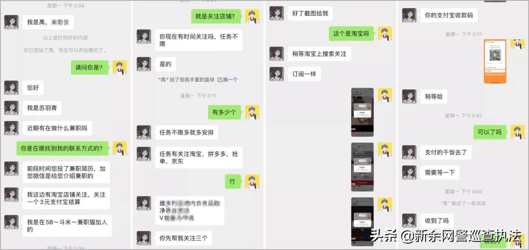Select the green bubble 就是关注店铺?
The image size is (529, 250).
(216, 16)
